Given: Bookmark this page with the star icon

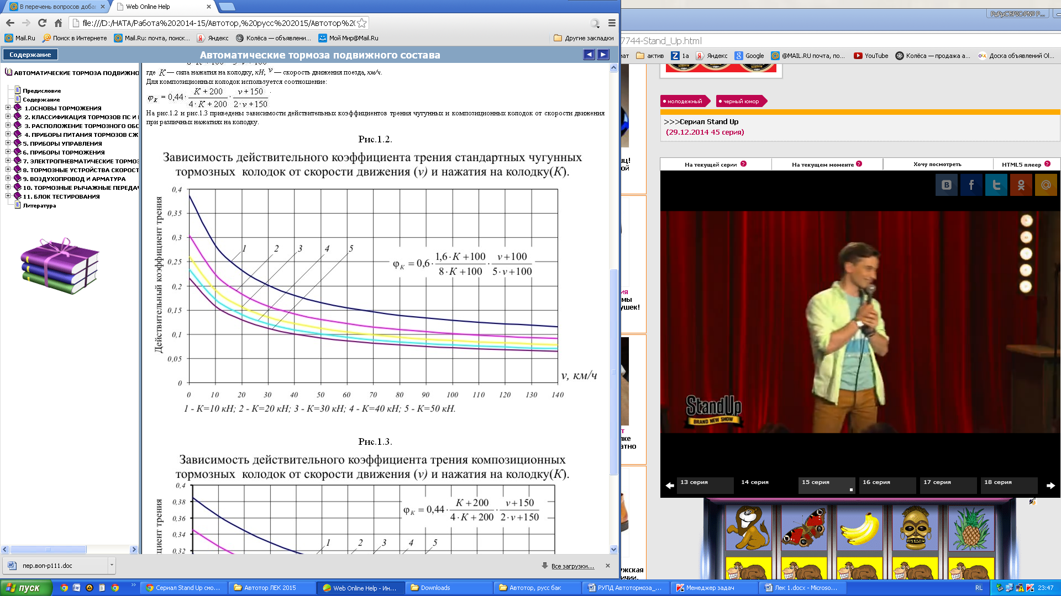Looking at the screenshot, I should click(362, 23).
